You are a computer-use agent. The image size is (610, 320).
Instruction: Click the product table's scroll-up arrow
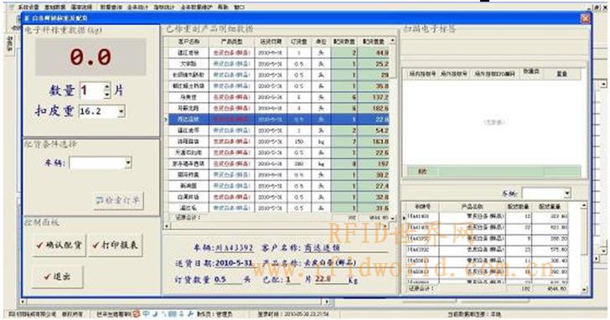pos(392,40)
